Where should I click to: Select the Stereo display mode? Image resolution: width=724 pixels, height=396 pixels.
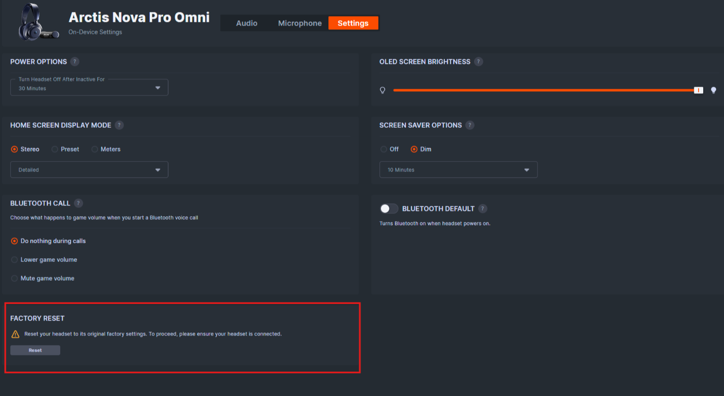[x=25, y=149]
